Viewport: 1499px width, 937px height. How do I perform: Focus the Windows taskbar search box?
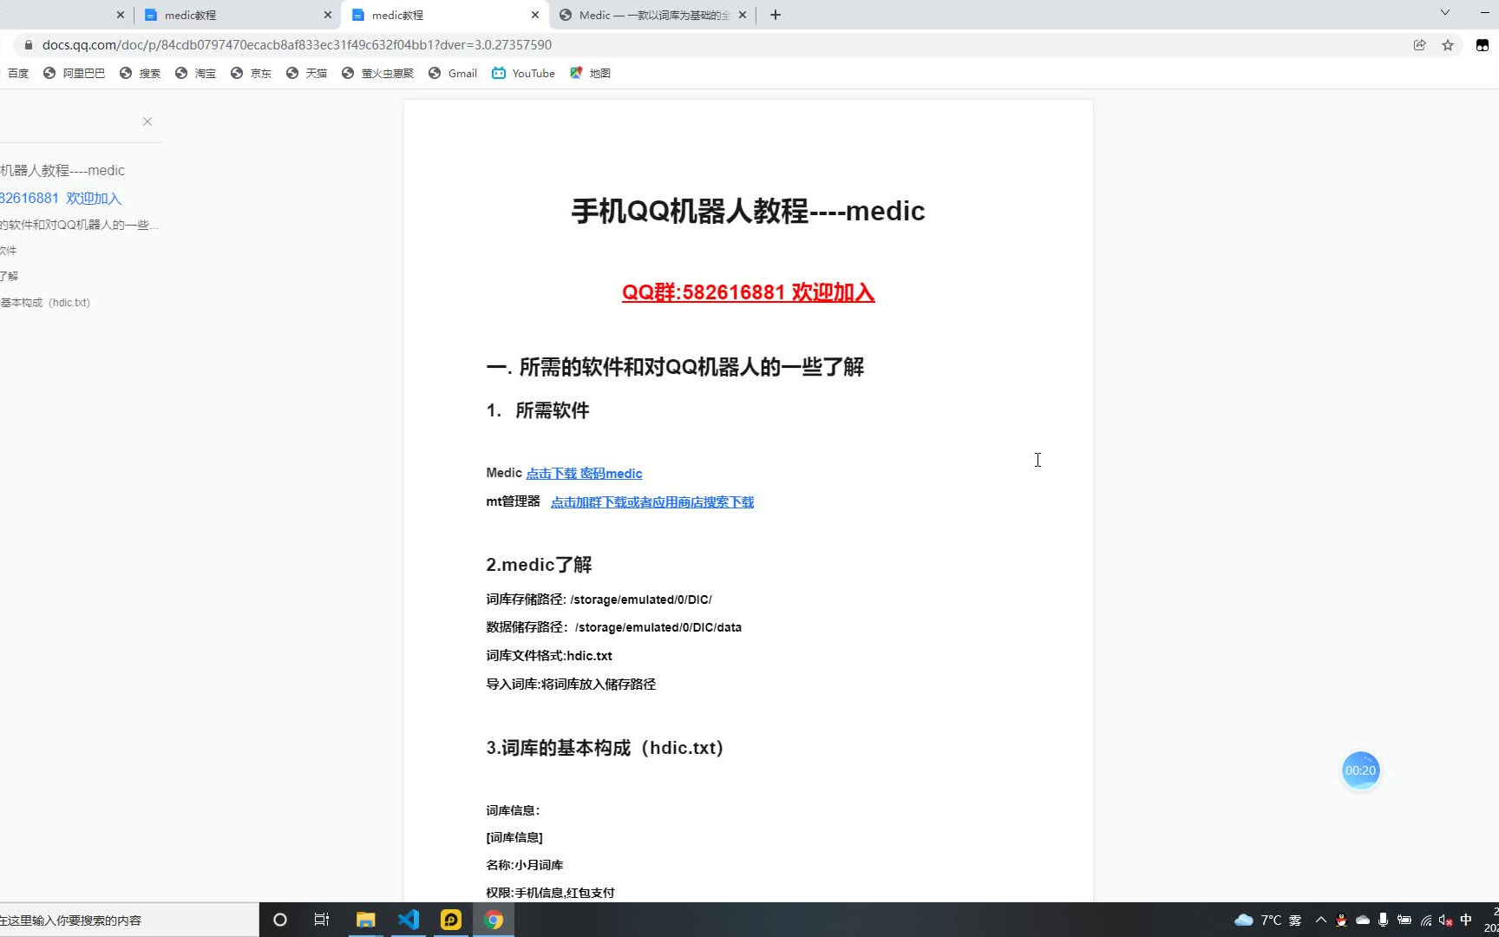pyautogui.click(x=128, y=920)
